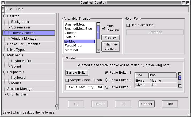Click the Sample Text Entry Field
This screenshot has width=191, height=117.
click(85, 87)
